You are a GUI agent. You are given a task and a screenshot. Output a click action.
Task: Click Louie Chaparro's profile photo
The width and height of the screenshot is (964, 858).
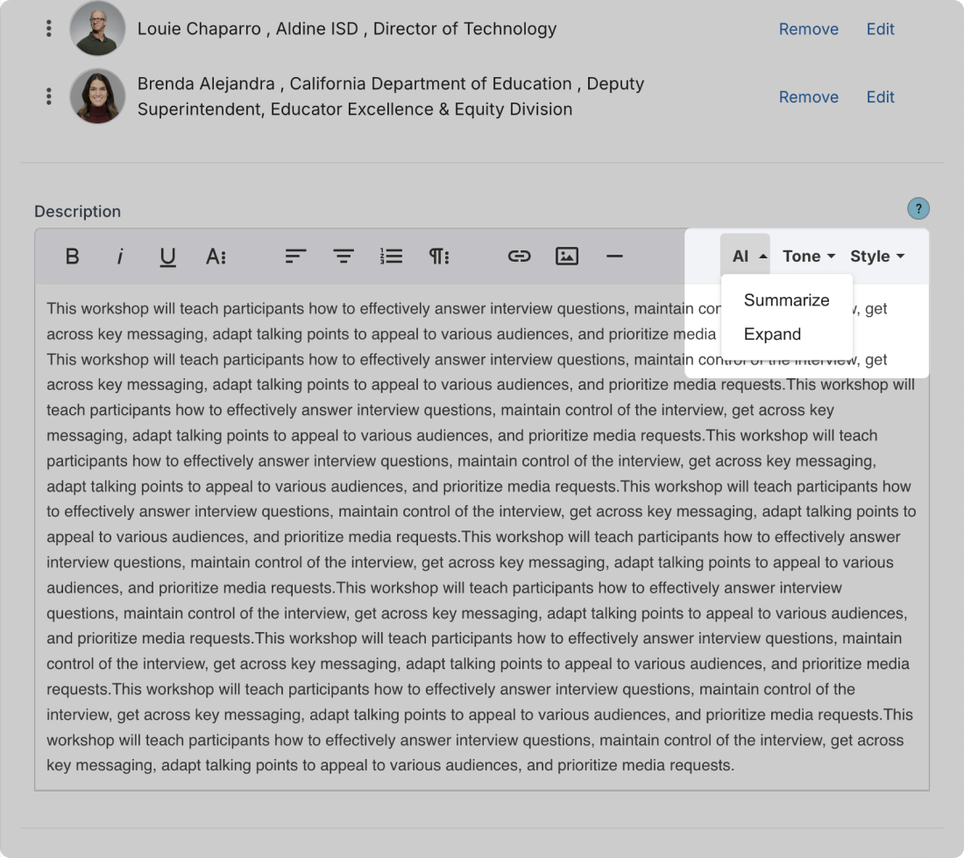97,28
